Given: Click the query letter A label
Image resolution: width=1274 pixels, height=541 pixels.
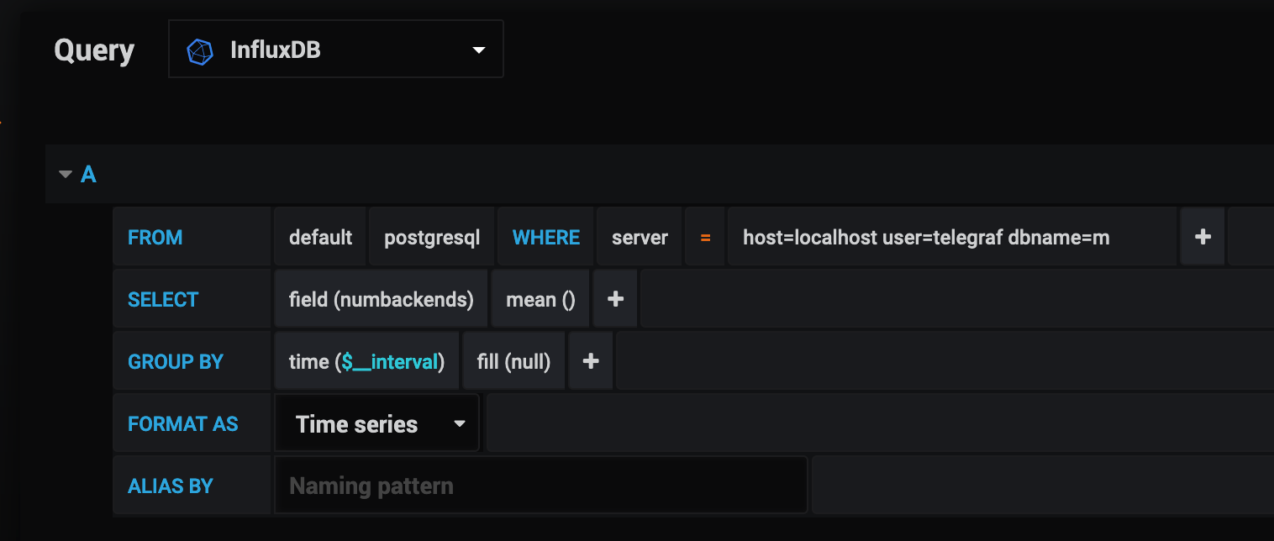Looking at the screenshot, I should click(88, 175).
